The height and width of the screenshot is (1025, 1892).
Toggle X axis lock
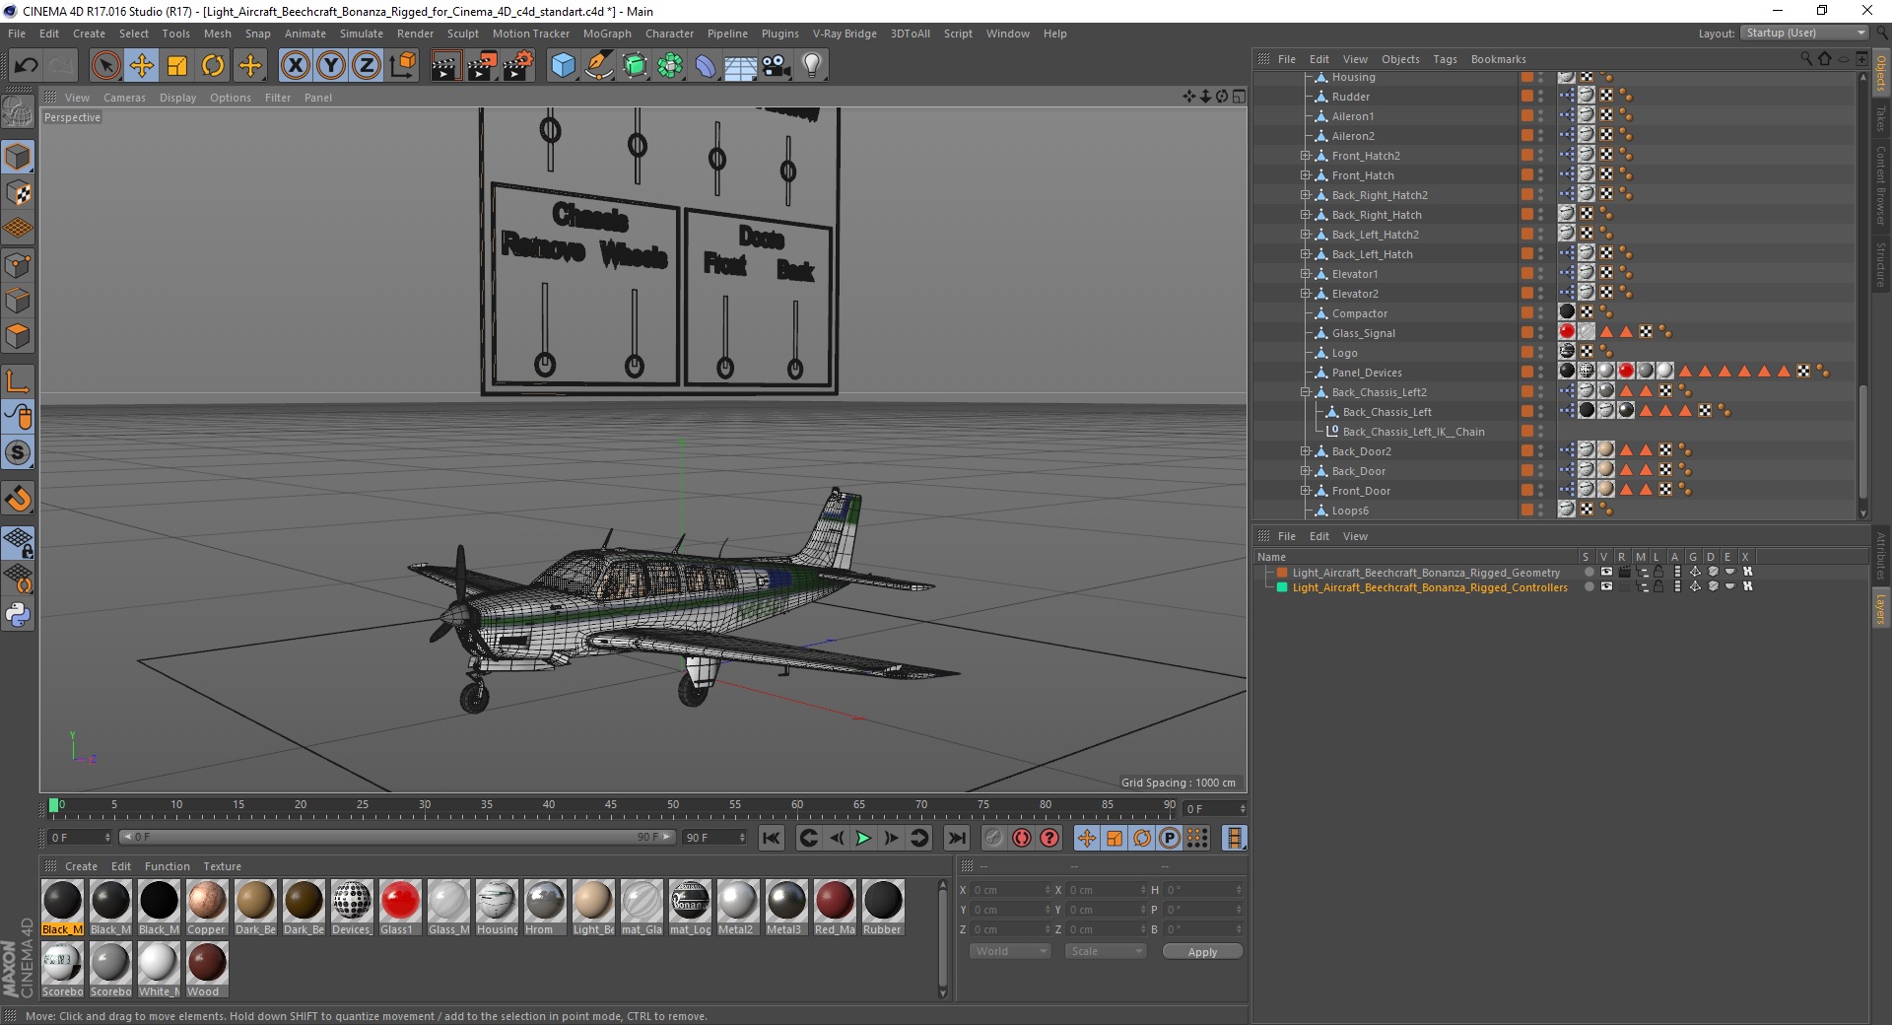tap(295, 66)
